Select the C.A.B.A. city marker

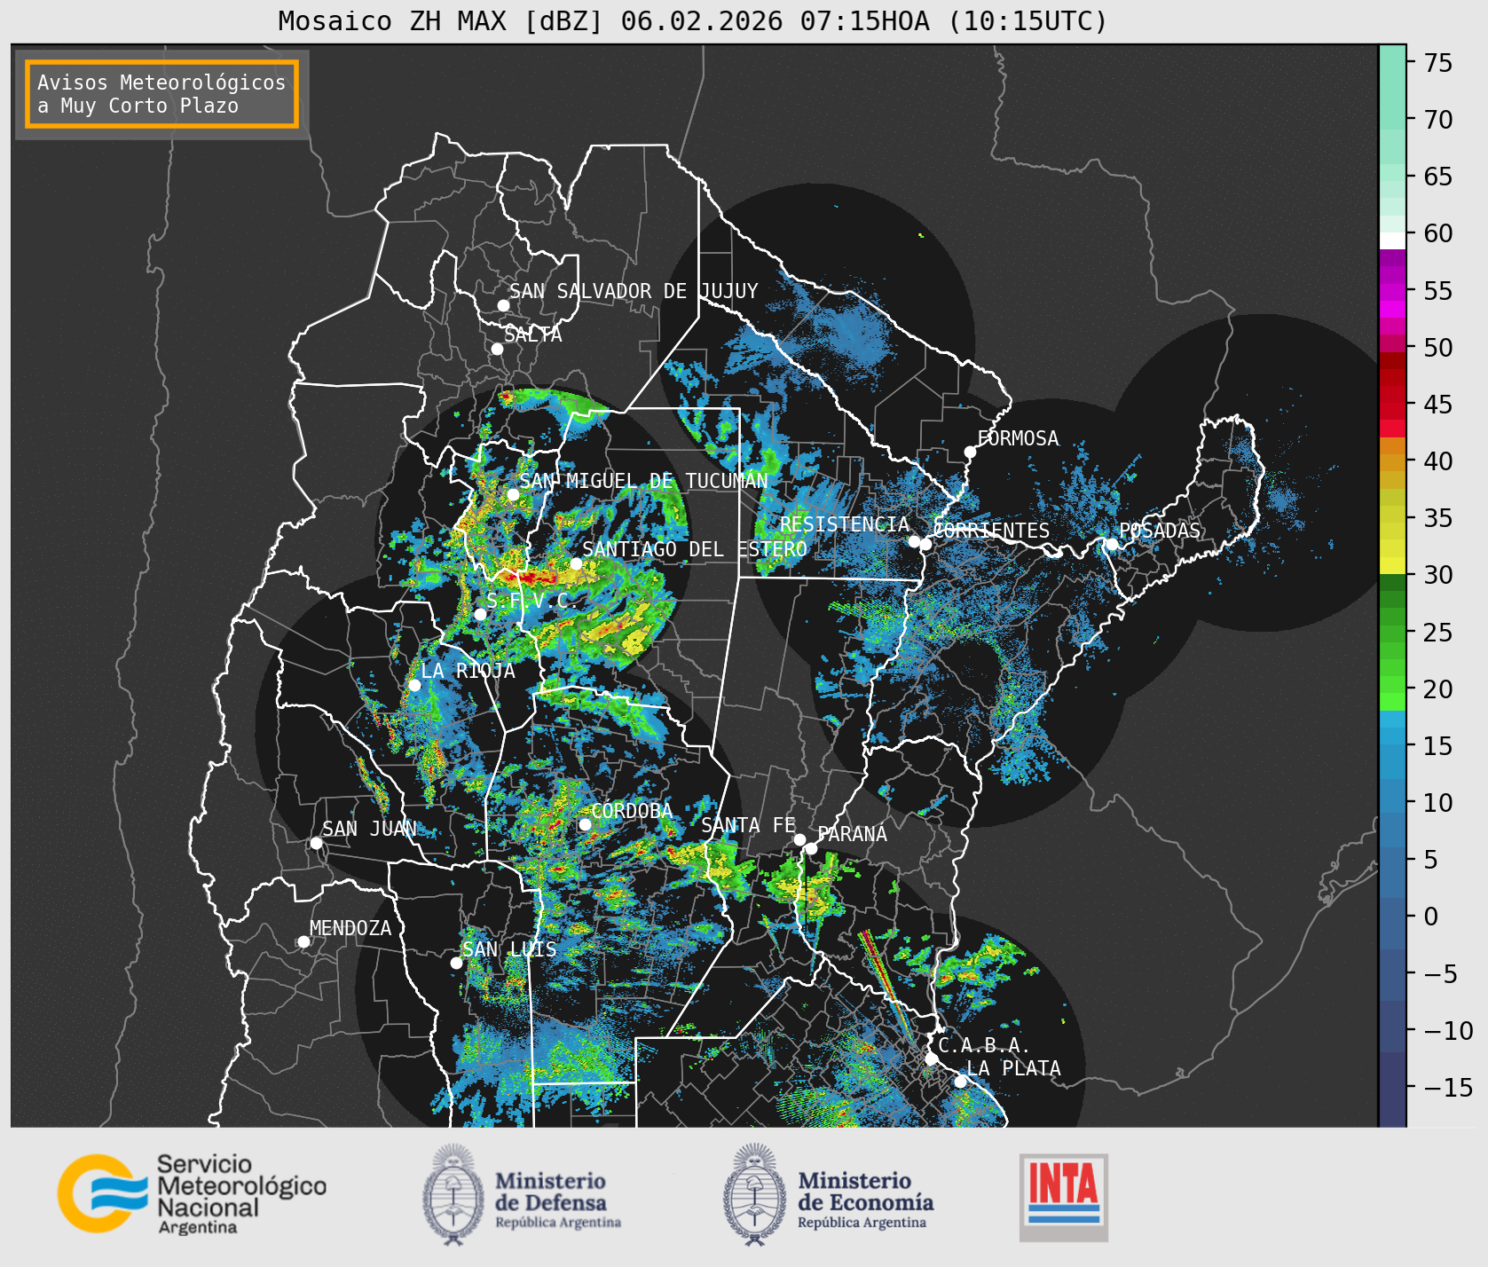[x=931, y=1058]
